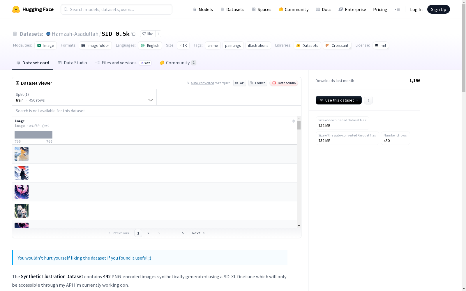Open the Files and versions tab
The width and height of the screenshot is (466, 291).
[x=123, y=63]
